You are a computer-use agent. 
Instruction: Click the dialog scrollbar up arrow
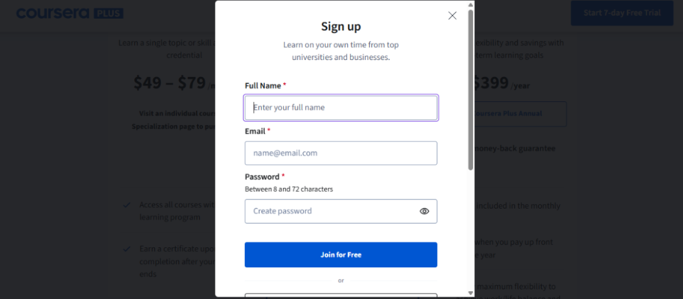click(x=470, y=5)
